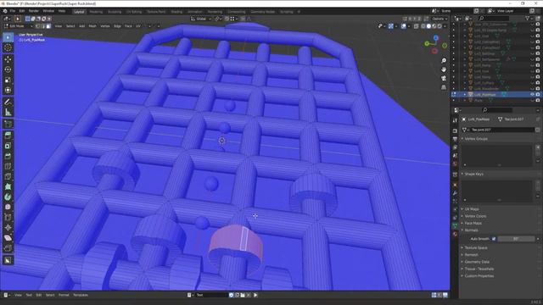
Task: Click the outliner search field
Action: 494,18
